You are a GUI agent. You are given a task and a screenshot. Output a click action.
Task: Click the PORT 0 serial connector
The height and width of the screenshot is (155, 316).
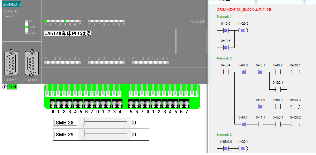click(11, 63)
